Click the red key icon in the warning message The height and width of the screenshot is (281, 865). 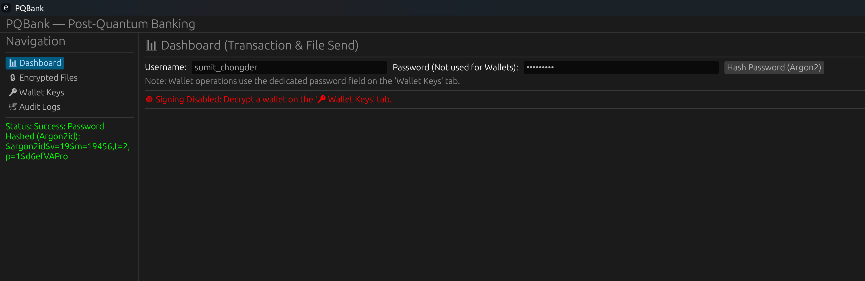click(321, 99)
